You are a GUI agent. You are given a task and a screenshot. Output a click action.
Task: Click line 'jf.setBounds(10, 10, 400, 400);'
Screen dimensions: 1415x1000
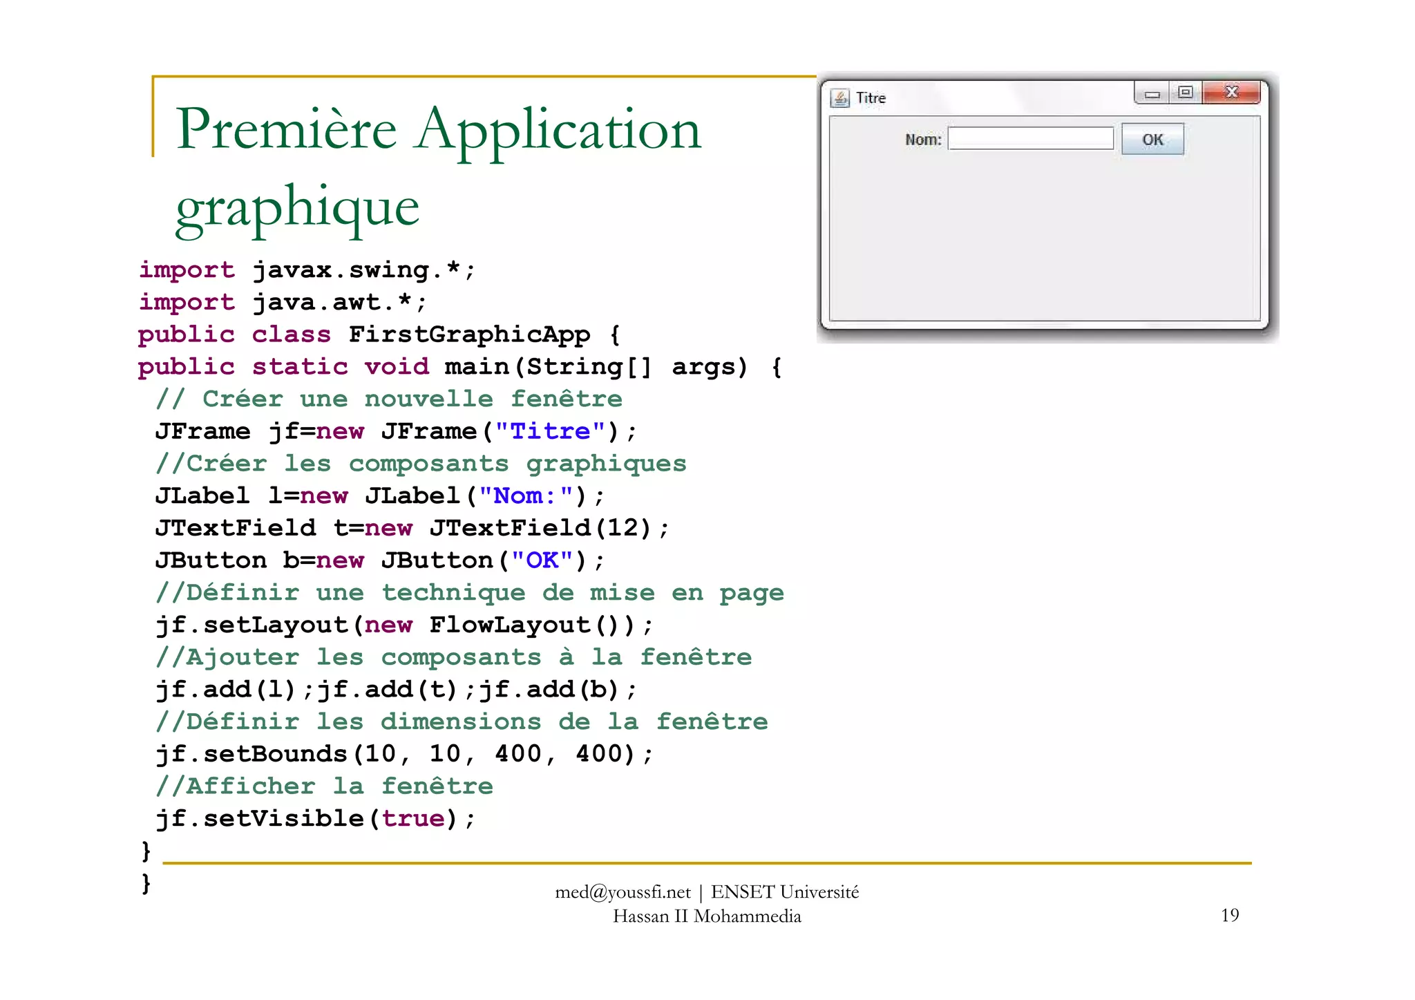point(403,754)
